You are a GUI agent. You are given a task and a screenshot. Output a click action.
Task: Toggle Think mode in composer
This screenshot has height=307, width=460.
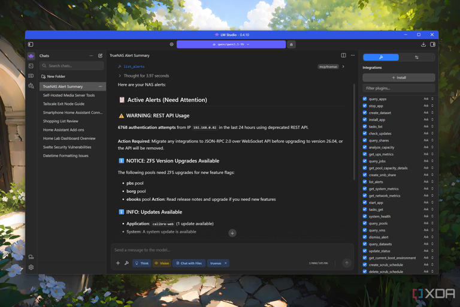(142, 263)
